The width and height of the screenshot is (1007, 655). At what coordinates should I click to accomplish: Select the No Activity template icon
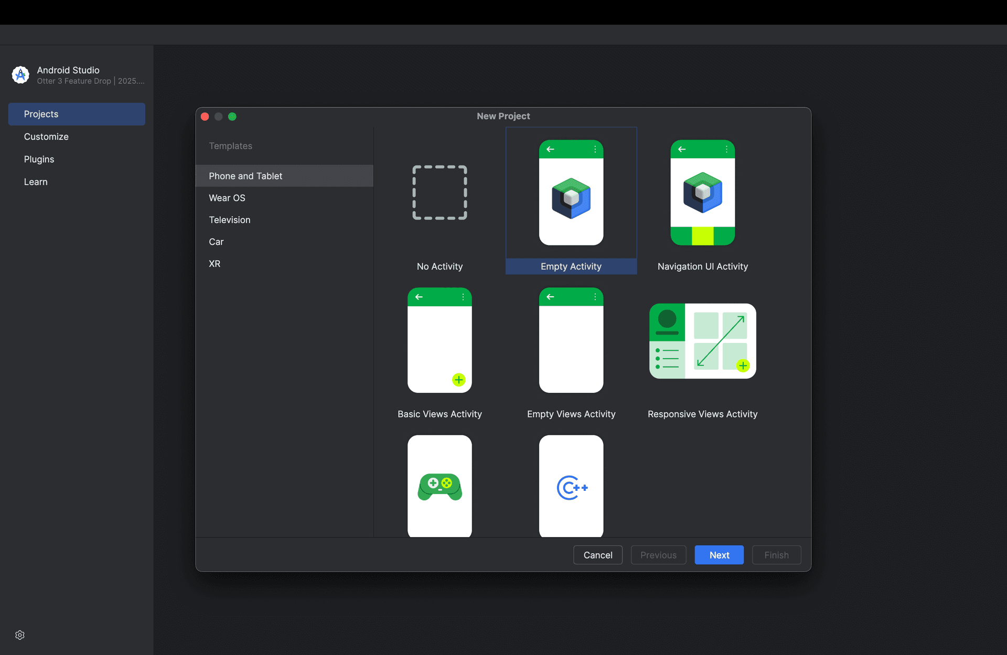click(440, 192)
